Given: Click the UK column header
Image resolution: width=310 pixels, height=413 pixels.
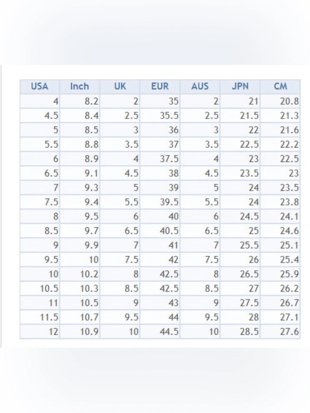Looking at the screenshot, I should 120,86.
